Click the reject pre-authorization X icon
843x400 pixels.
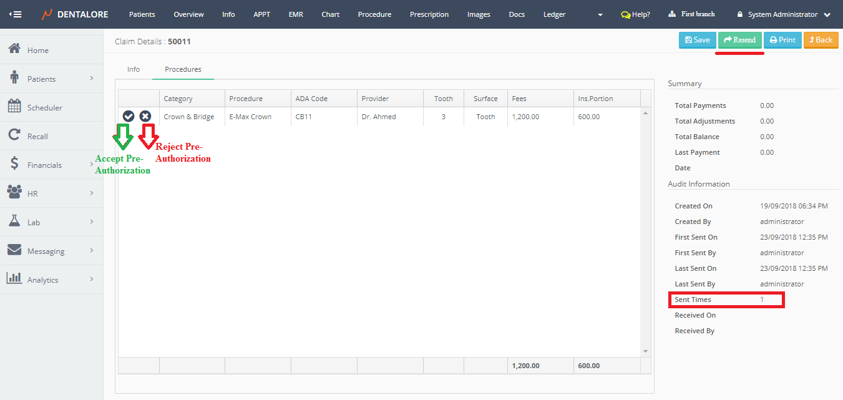pyautogui.click(x=145, y=116)
